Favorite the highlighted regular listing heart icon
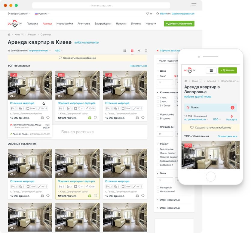Screen dimensions: 251x233 tap(95, 196)
